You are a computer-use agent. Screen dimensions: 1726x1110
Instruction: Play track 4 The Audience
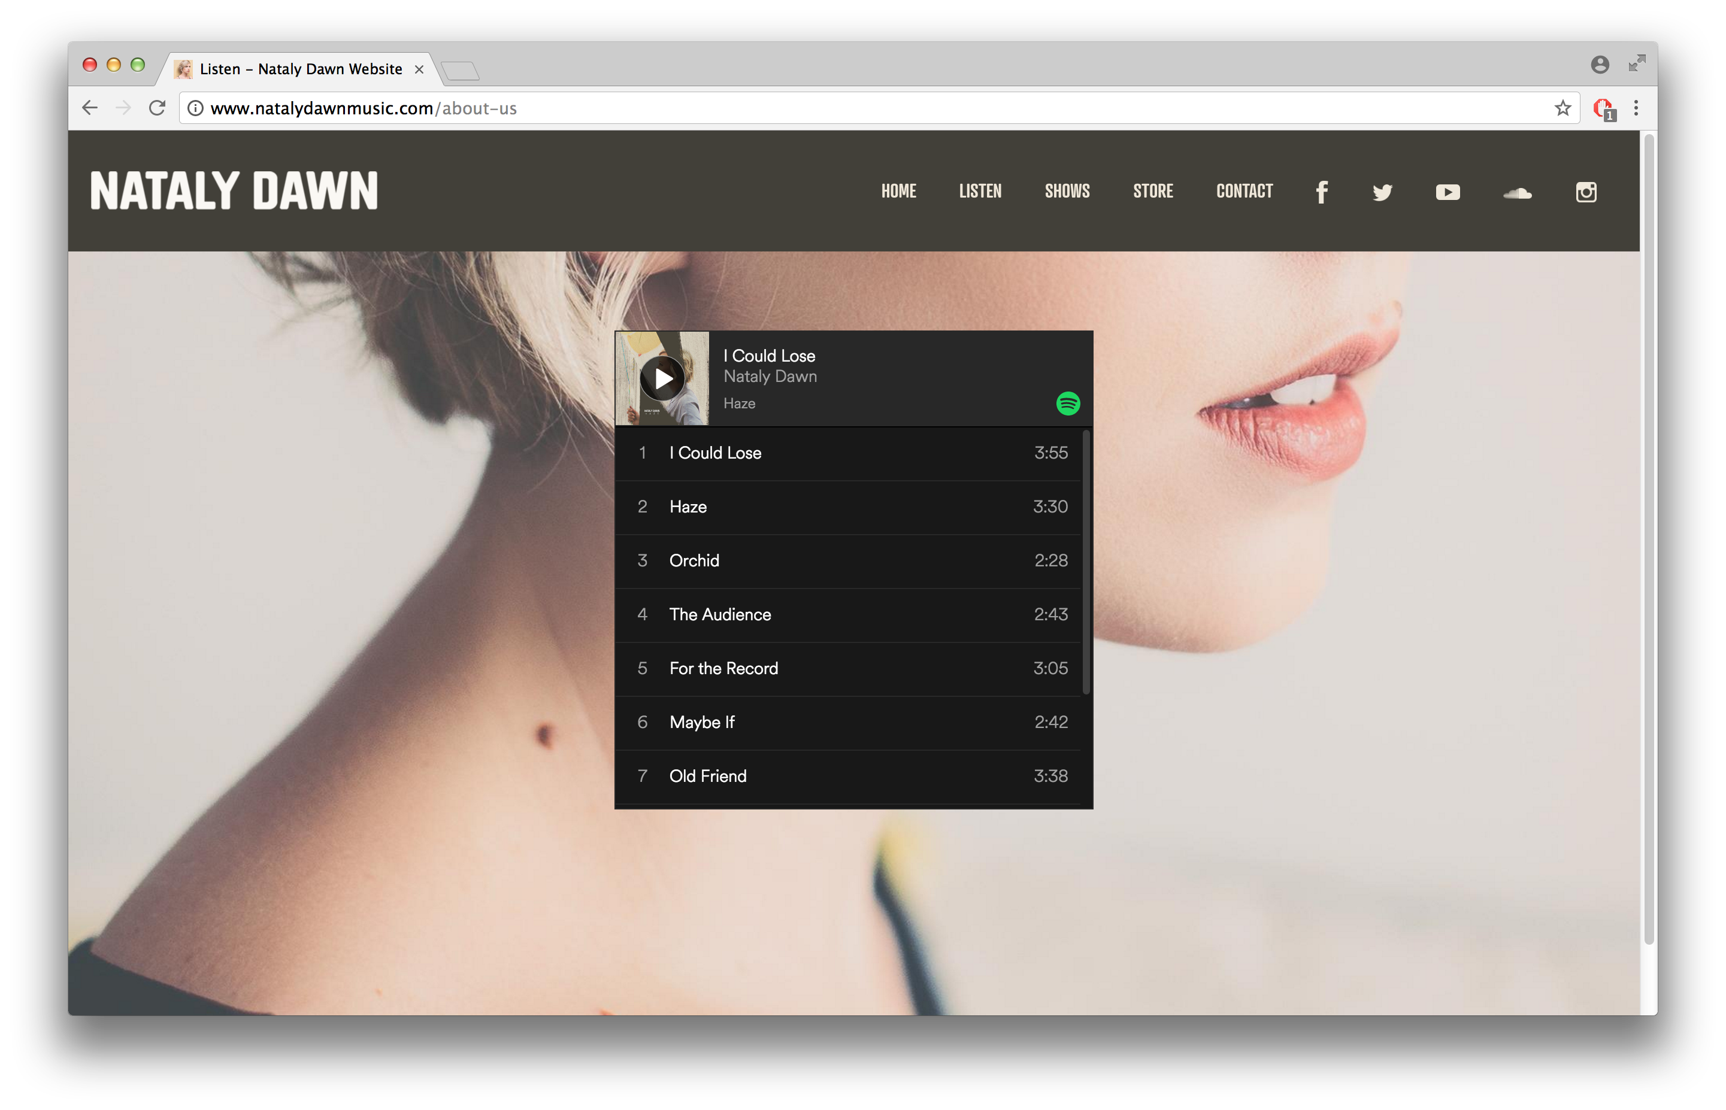[x=719, y=614]
